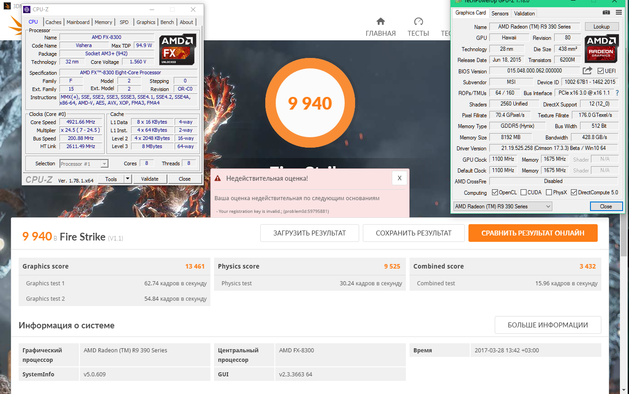Click the Graphics score value 13 461

pyautogui.click(x=195, y=266)
